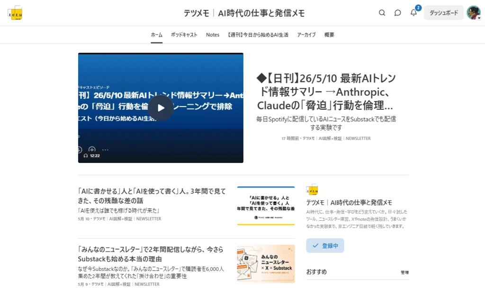
Task: Switch to Notes tab
Action: pos(213,35)
